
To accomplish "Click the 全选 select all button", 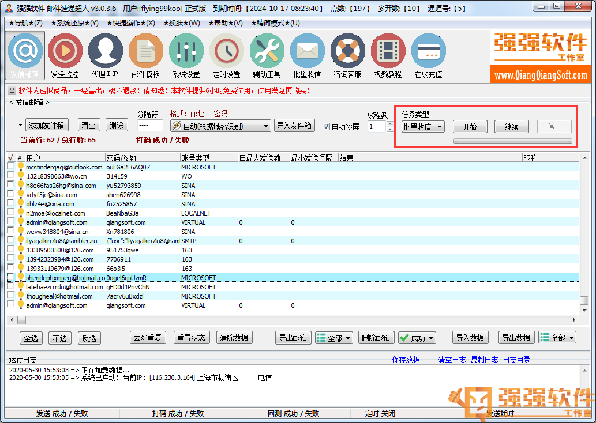I will tap(31, 338).
